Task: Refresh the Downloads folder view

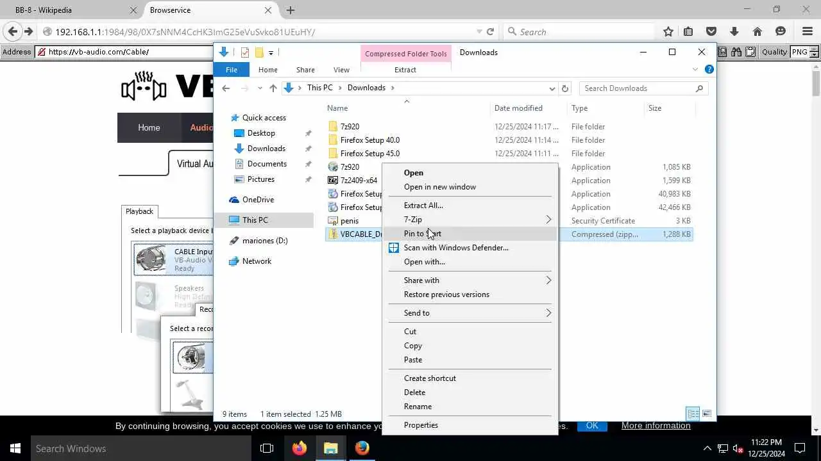Action: [x=565, y=88]
